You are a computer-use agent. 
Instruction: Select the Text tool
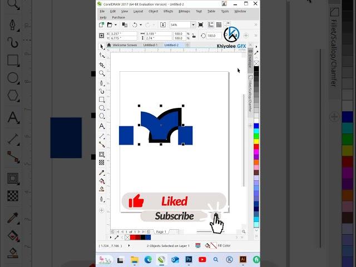[102, 127]
